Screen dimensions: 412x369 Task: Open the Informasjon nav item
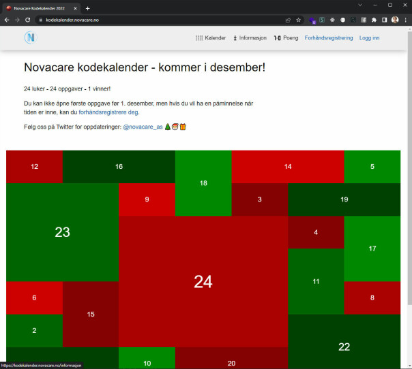(250, 37)
